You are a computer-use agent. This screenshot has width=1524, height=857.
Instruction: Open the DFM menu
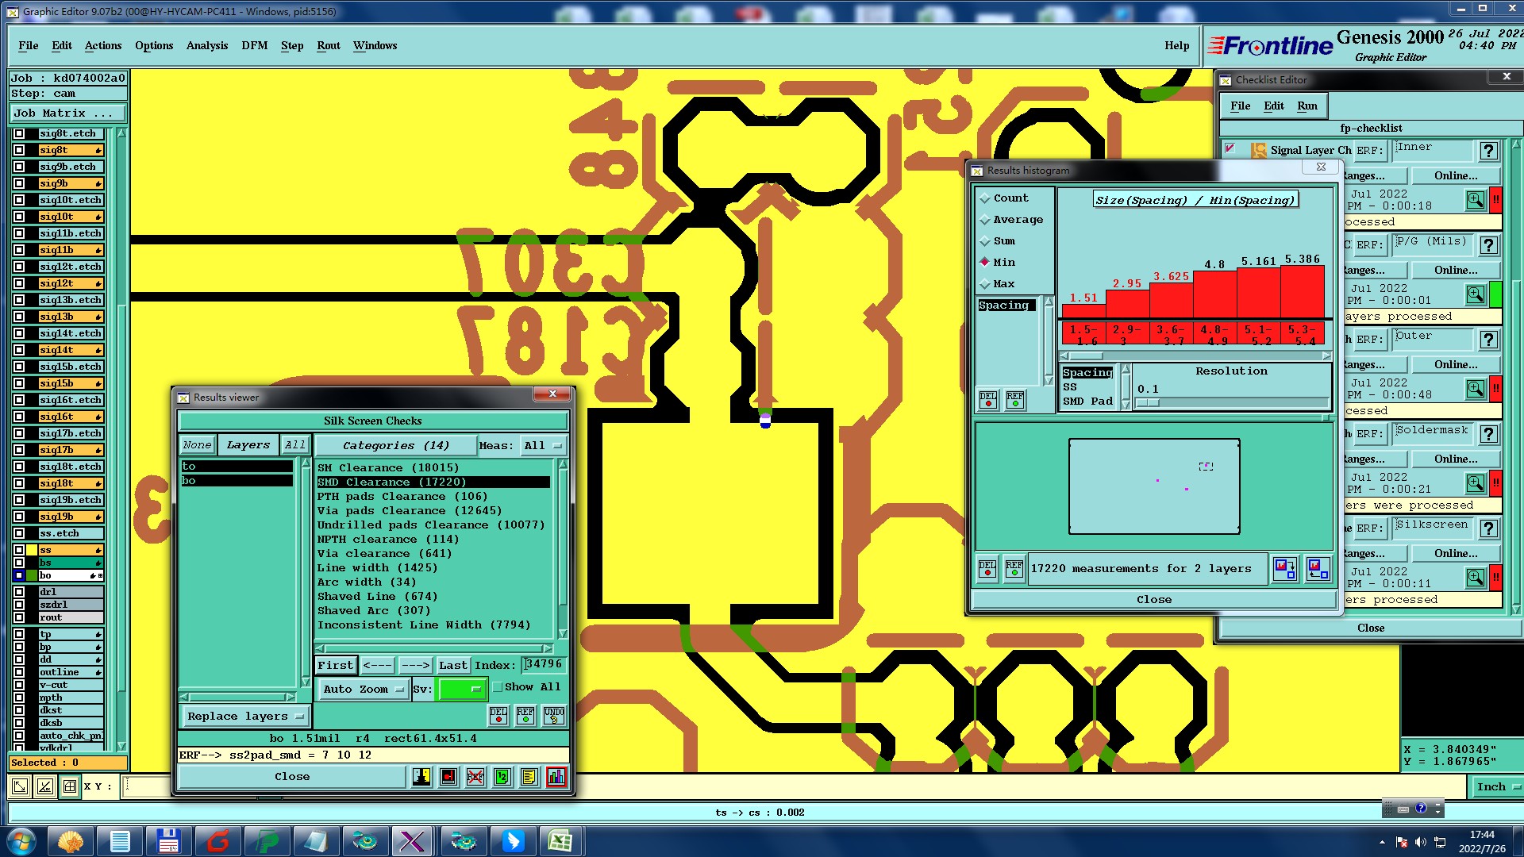254,45
